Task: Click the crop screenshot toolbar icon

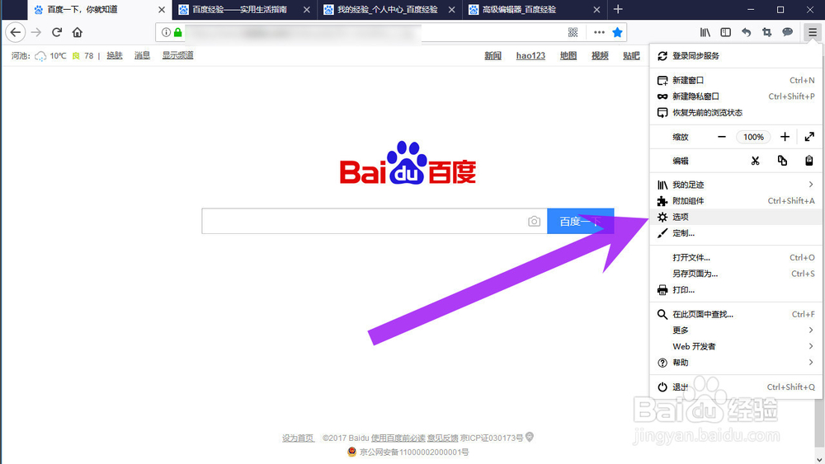Action: click(x=766, y=33)
